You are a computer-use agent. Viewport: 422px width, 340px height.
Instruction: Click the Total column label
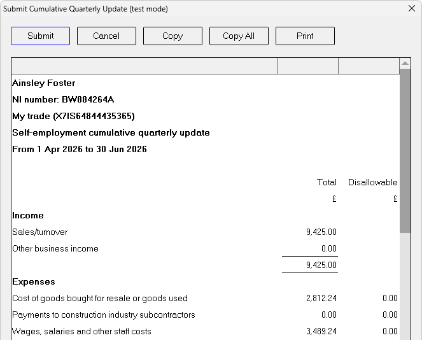[327, 182]
